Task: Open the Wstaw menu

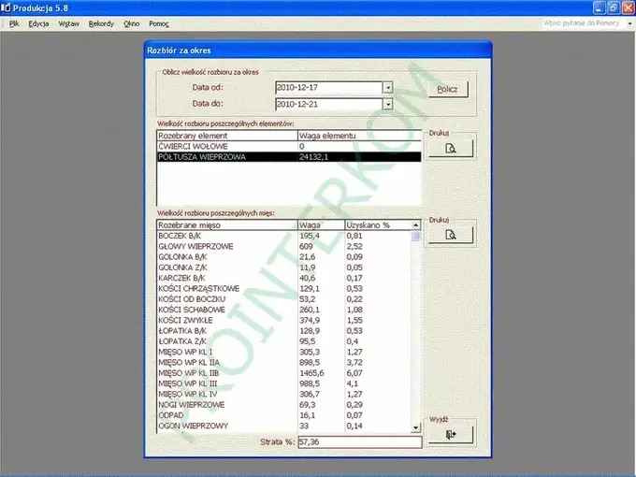Action: (69, 24)
